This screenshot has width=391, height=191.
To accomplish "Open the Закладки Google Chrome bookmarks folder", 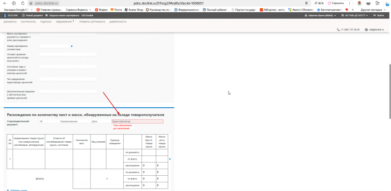I will [18, 10].
